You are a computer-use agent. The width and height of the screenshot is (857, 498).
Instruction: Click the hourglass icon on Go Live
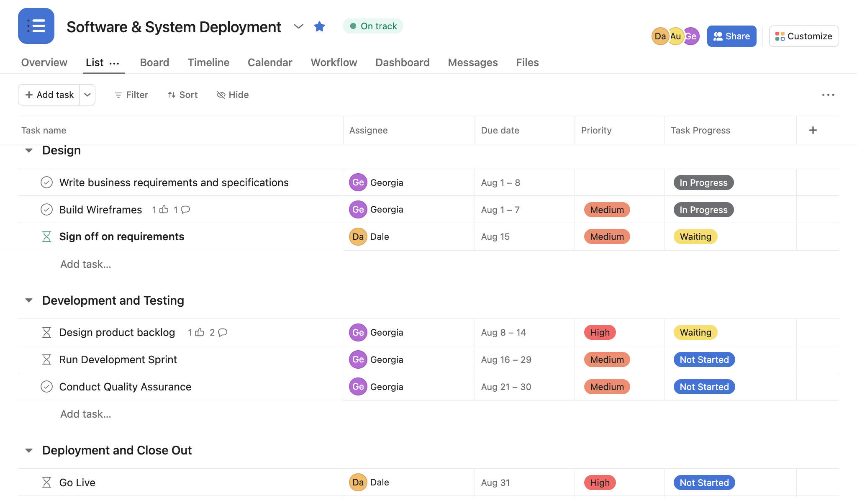pyautogui.click(x=46, y=482)
